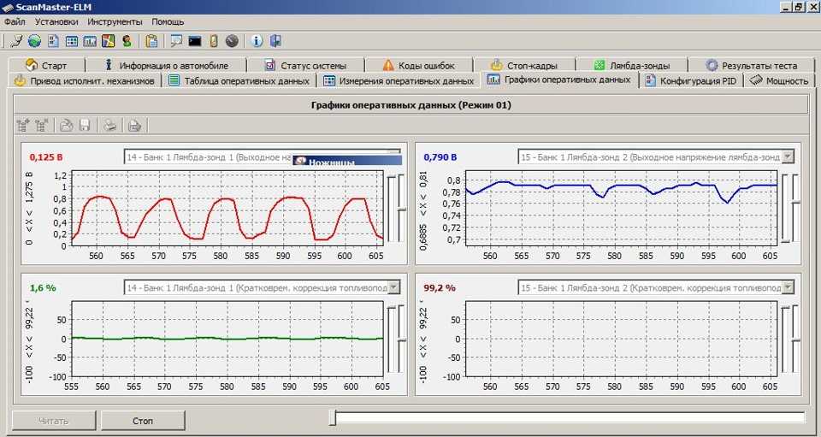This screenshot has height=437, width=821.
Task: Click the exit door toolbar icon
Action: point(275,41)
